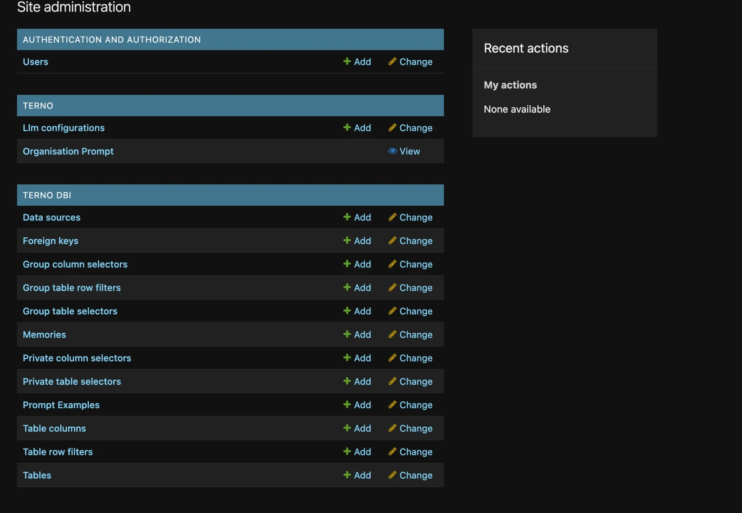Image resolution: width=742 pixels, height=513 pixels.
Task: Select Change for Llm configurations
Action: (410, 127)
